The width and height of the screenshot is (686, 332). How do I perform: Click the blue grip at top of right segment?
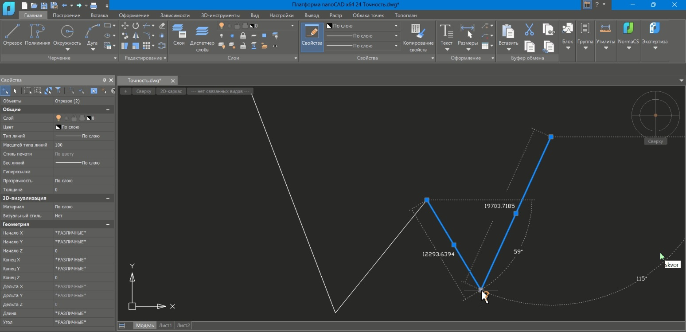pos(551,137)
